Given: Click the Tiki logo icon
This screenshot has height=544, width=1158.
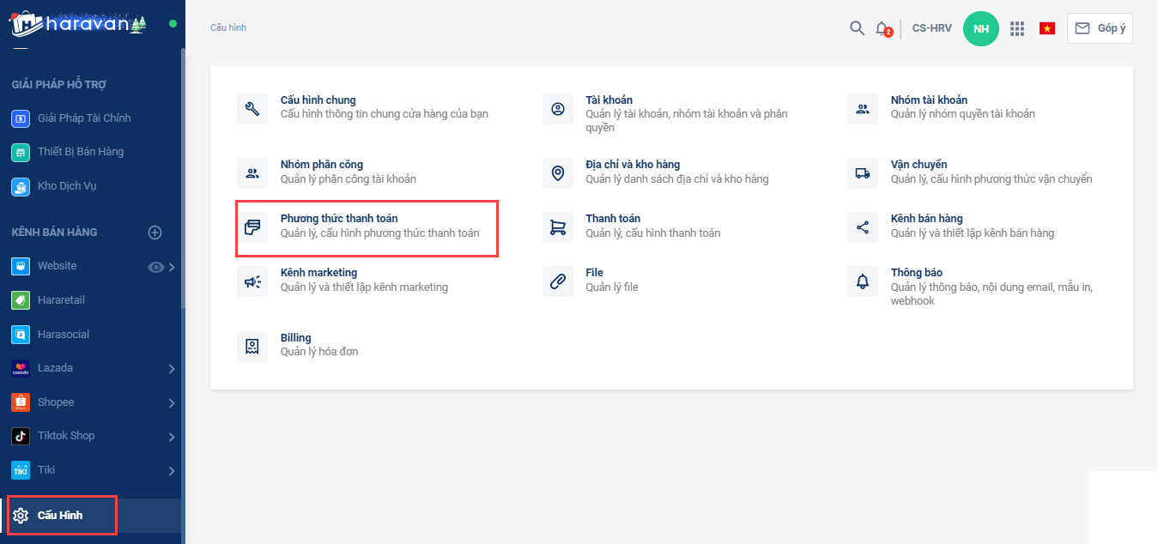Looking at the screenshot, I should pos(21,470).
